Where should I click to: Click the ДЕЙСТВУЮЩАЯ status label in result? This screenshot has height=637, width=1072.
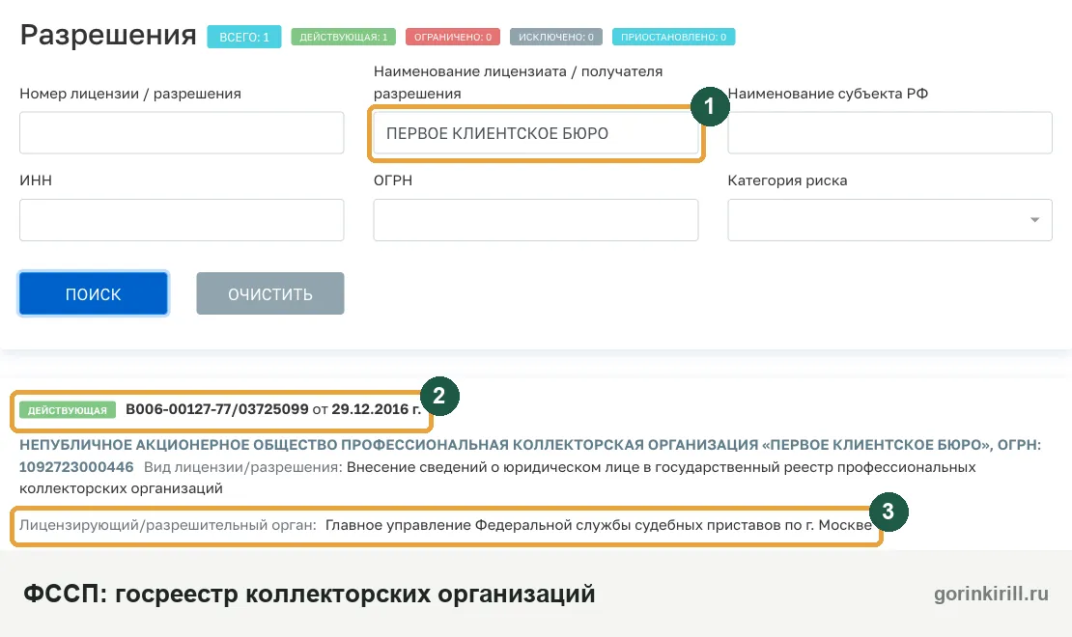point(67,410)
